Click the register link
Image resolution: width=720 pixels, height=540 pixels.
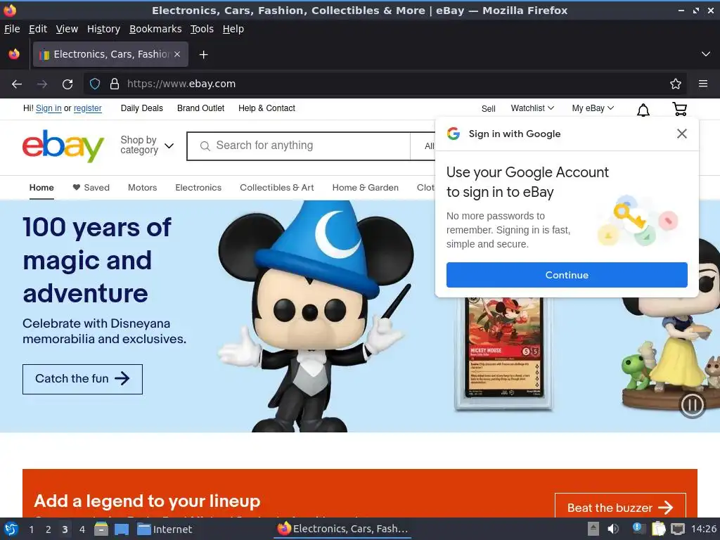(88, 108)
